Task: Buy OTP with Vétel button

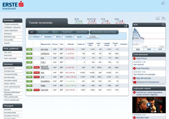Action: 29,77
